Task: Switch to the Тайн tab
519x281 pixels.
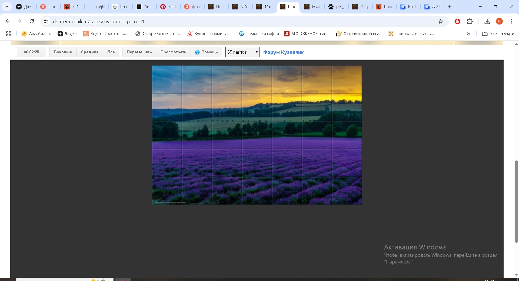Action: 240,7
